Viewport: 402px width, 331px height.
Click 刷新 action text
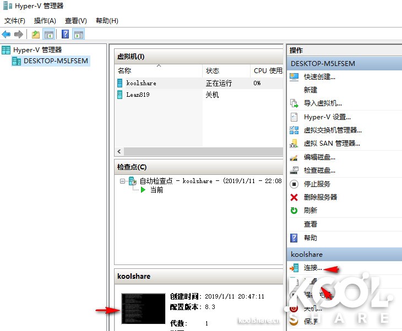(311, 211)
